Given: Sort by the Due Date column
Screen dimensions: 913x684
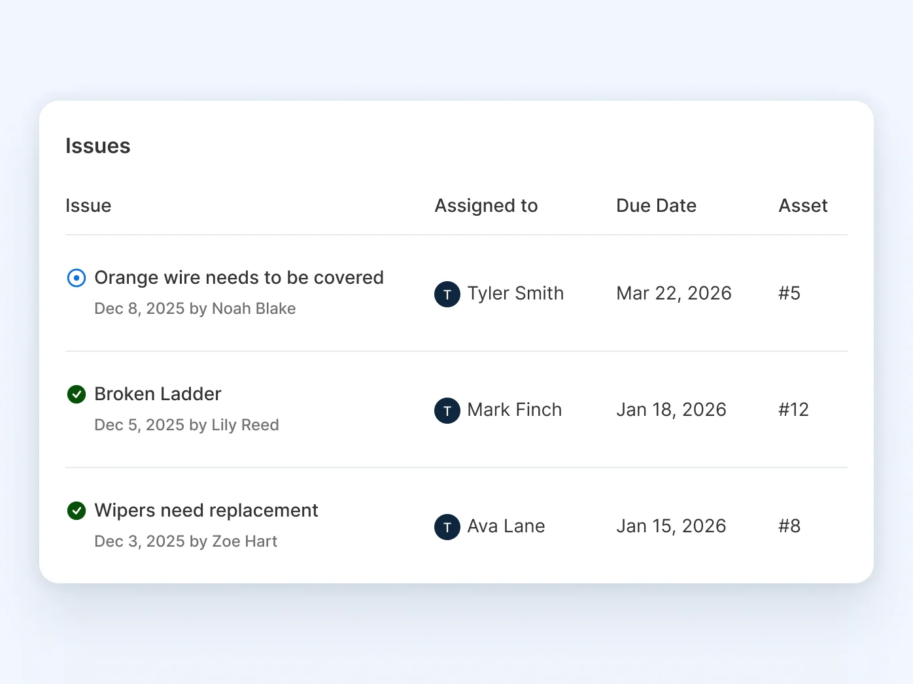Looking at the screenshot, I should coord(655,205).
